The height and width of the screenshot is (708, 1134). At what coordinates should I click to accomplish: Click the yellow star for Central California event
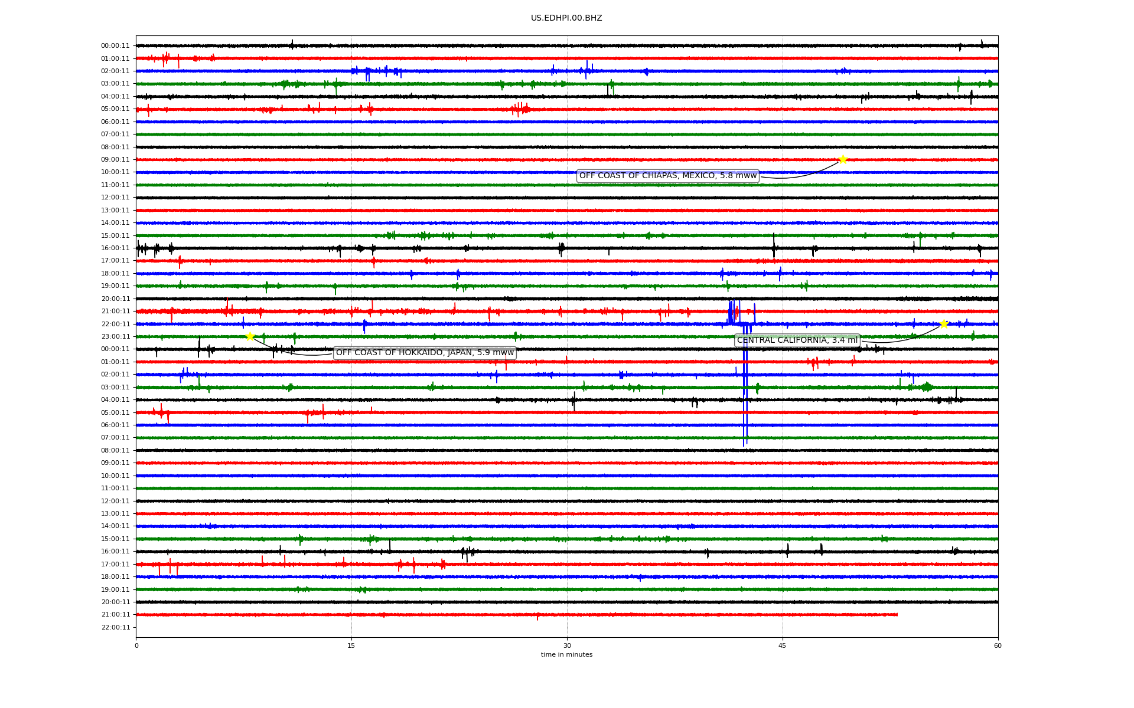[x=944, y=324]
